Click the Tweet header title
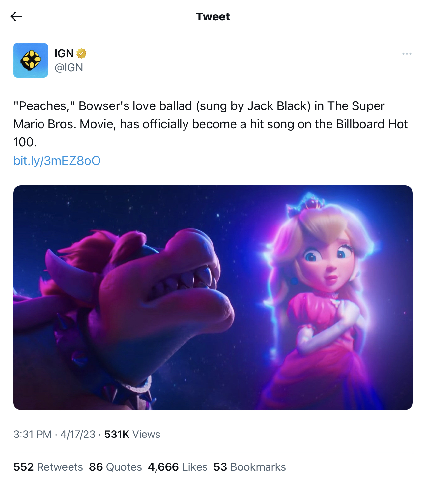The image size is (426, 481). (213, 16)
